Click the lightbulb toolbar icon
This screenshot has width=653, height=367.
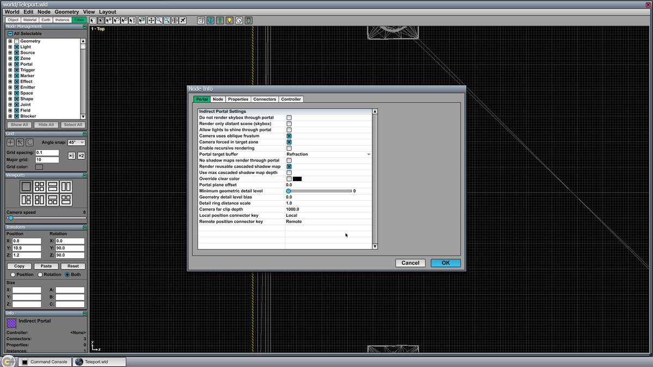tap(229, 20)
